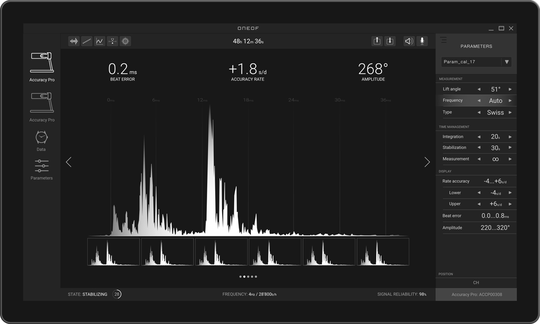This screenshot has height=324, width=540.
Task: Increase Lift angle with right arrow
Action: (x=510, y=90)
